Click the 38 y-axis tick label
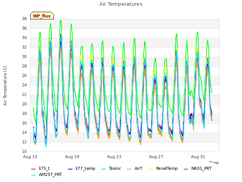This screenshot has width=242, height=182. 24,19
